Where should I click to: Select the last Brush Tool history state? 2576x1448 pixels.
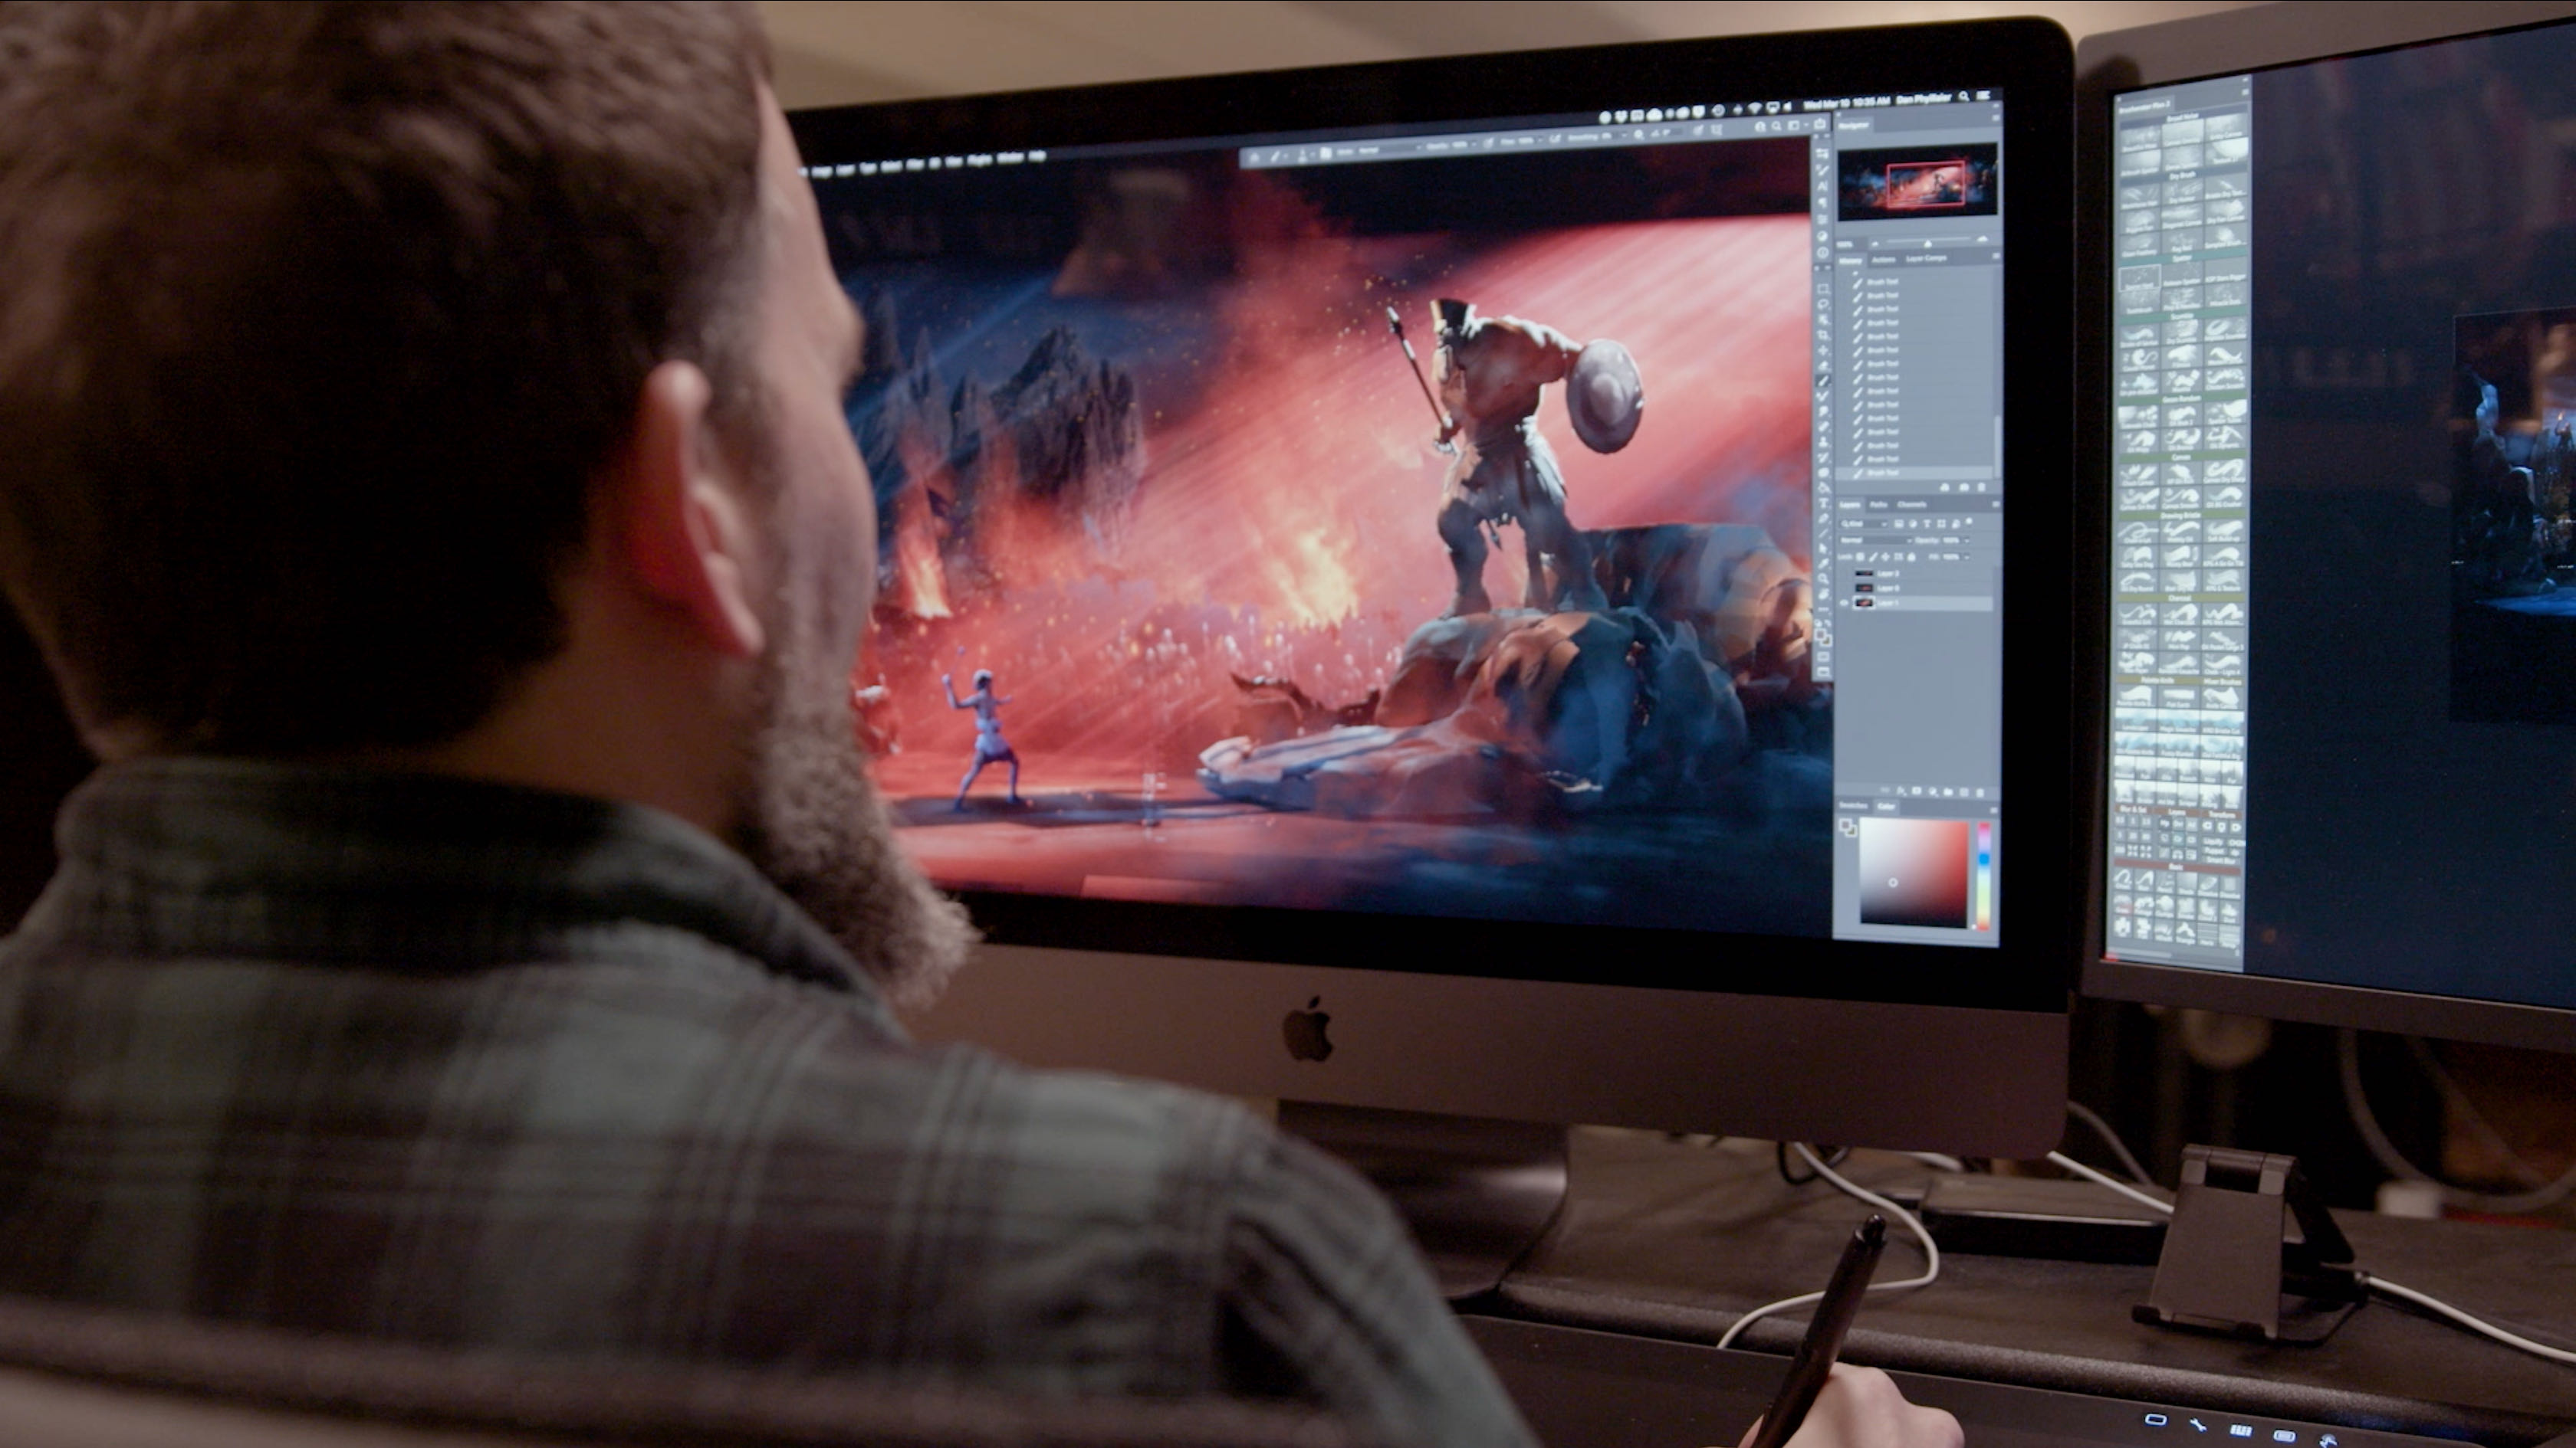(x=1884, y=473)
